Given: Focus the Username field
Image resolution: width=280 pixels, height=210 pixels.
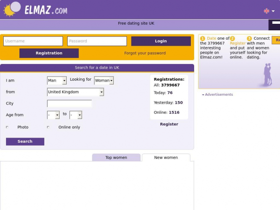Looking at the screenshot, I should click(33, 41).
